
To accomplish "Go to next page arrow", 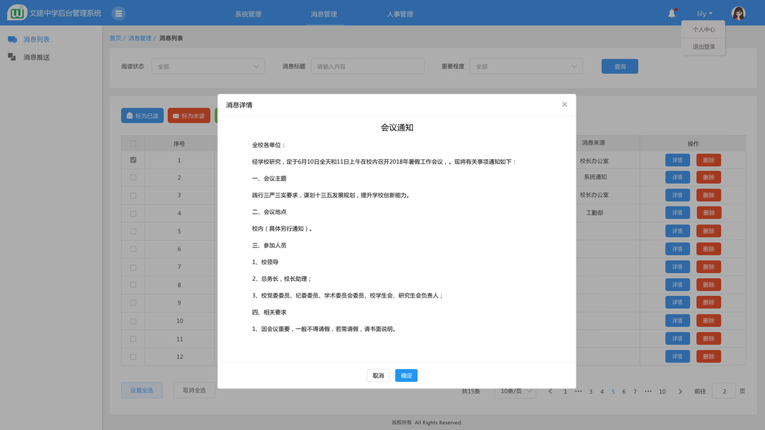I will tap(680, 391).
